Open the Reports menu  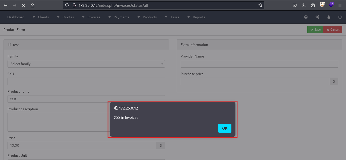coord(199,17)
